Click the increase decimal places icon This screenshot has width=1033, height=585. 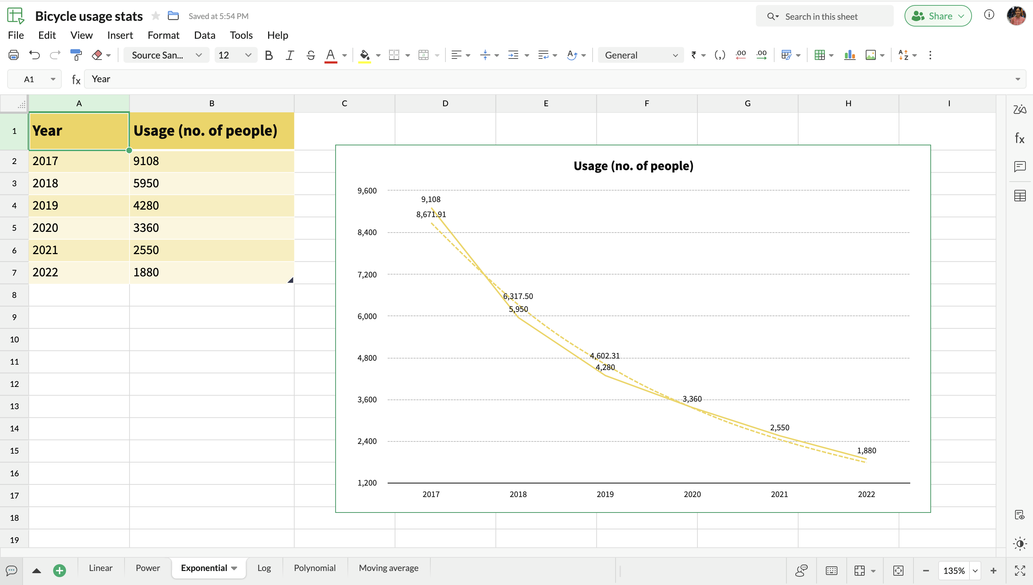(x=761, y=55)
